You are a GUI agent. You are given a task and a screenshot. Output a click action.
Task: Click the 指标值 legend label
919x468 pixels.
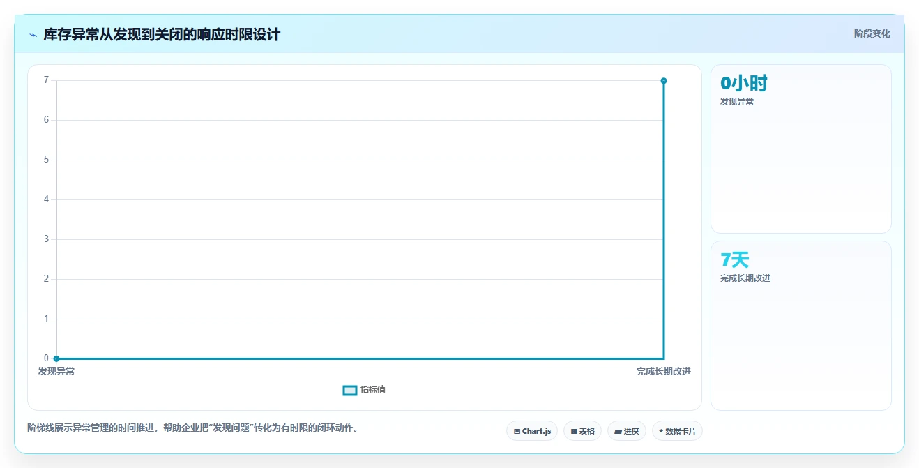373,390
